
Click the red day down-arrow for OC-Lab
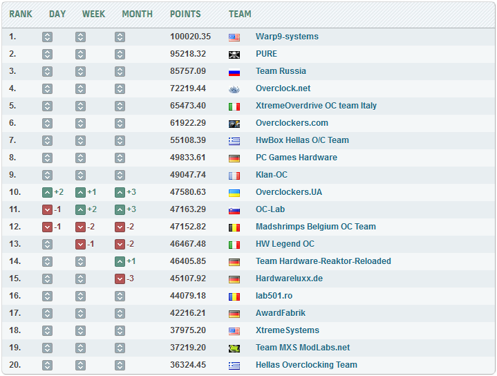click(47, 209)
